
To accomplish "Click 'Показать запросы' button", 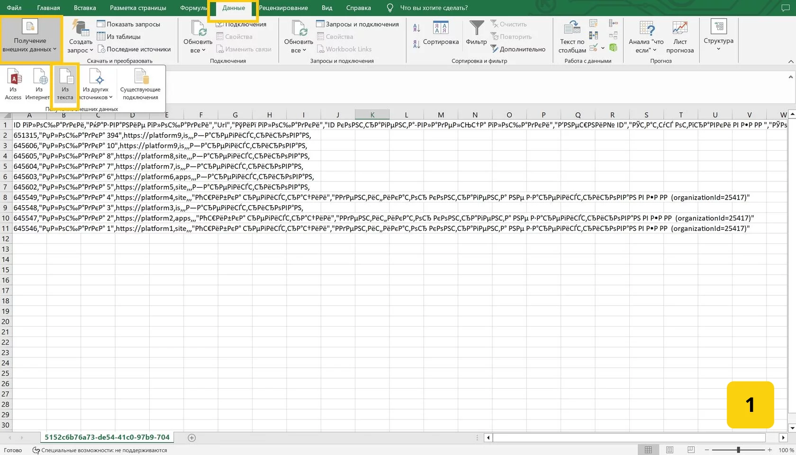I will (x=128, y=24).
